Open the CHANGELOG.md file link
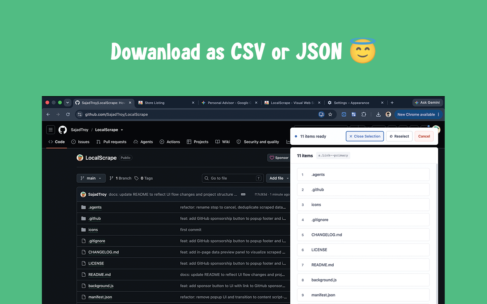 tap(103, 252)
